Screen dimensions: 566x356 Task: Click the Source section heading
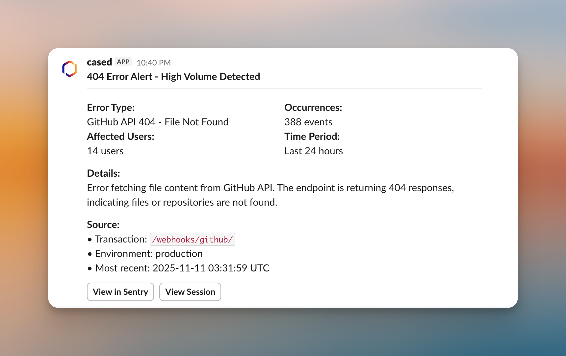pyautogui.click(x=103, y=225)
